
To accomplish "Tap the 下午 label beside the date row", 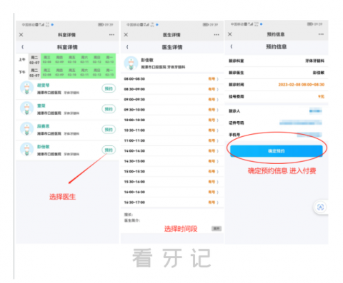I will click(x=22, y=72).
